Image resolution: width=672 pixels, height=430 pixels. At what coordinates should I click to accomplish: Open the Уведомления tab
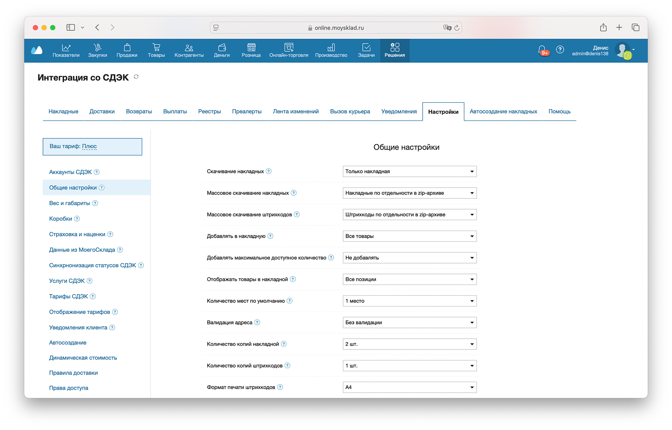tap(398, 111)
